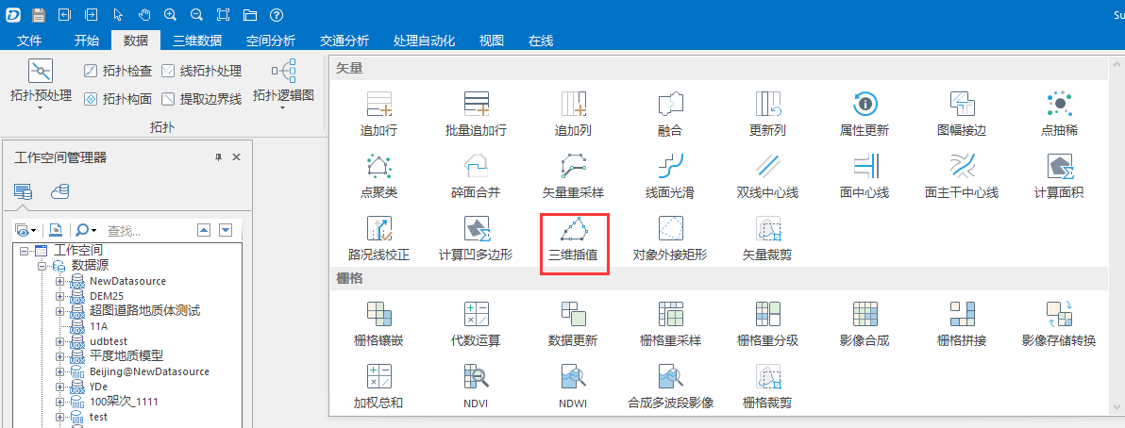
Task: Select the 融合 (dissolve) tool
Action: [x=670, y=114]
